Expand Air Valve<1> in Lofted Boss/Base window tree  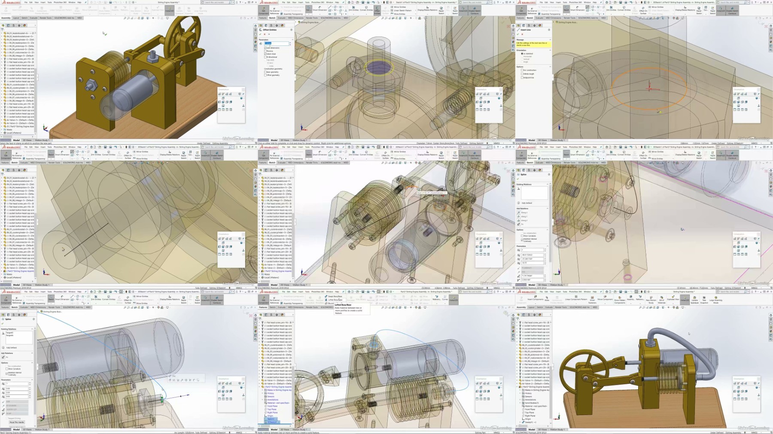[260, 380]
